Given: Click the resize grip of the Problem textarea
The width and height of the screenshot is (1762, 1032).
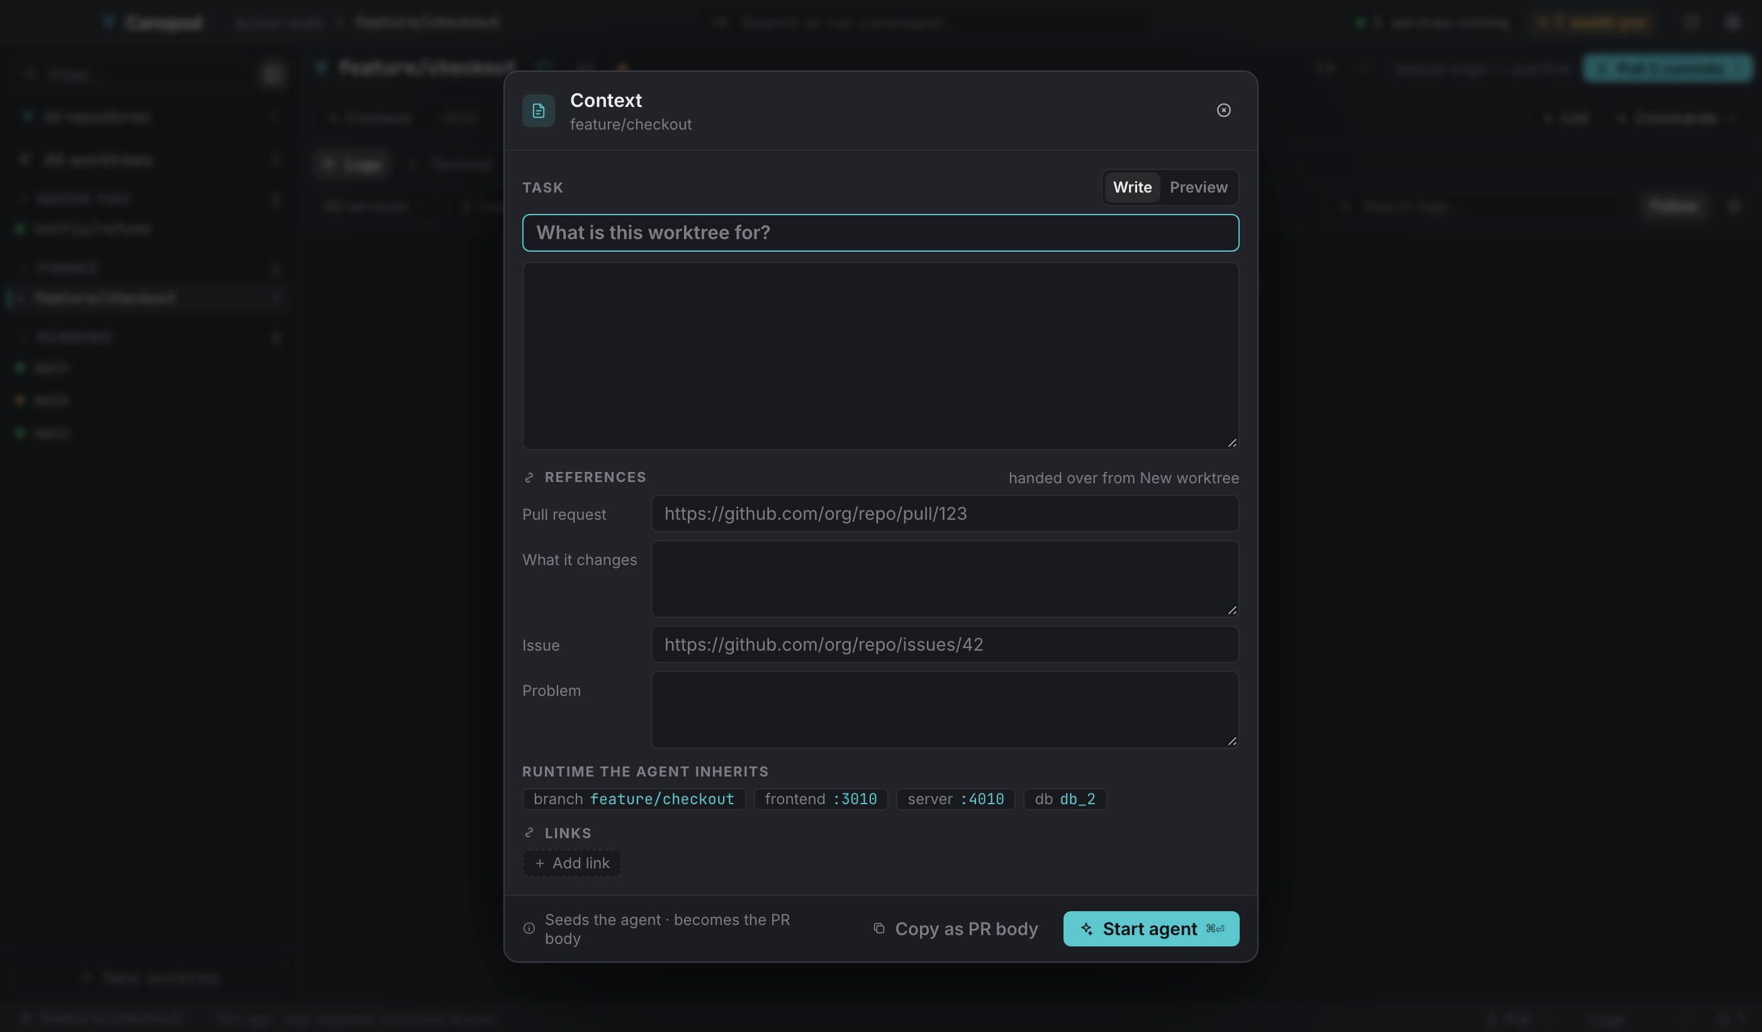Looking at the screenshot, I should click(x=1232, y=741).
